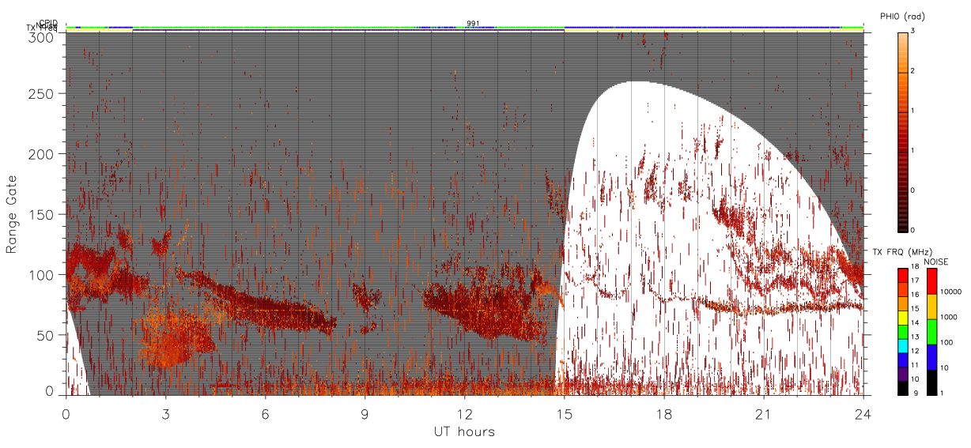Click the green-blue noise strip above the plot
This screenshot has height=448, width=971.
pyautogui.click(x=464, y=28)
